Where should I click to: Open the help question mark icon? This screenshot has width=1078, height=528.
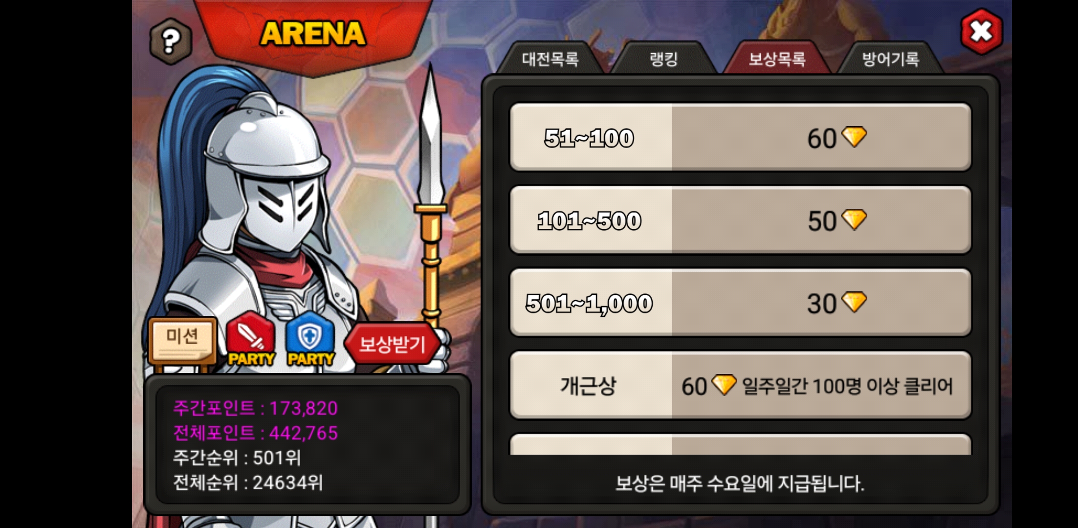pyautogui.click(x=170, y=41)
